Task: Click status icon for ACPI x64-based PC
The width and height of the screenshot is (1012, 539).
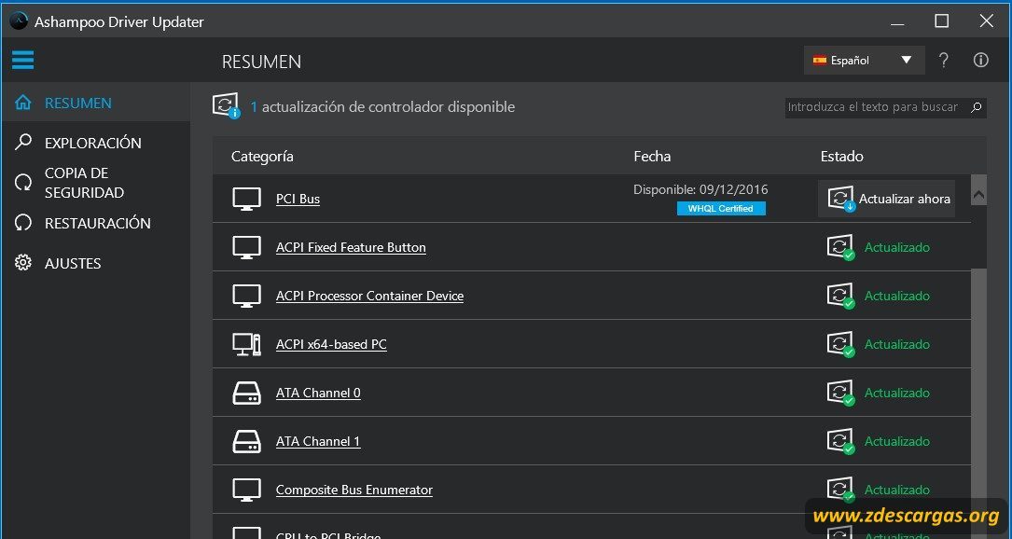Action: coord(841,344)
